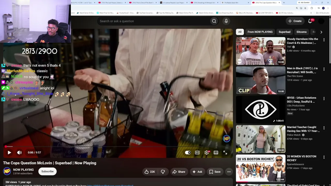
Task: Open '20 WOMEN VS BOSTON RICHEY' title link
Action: 302,158
